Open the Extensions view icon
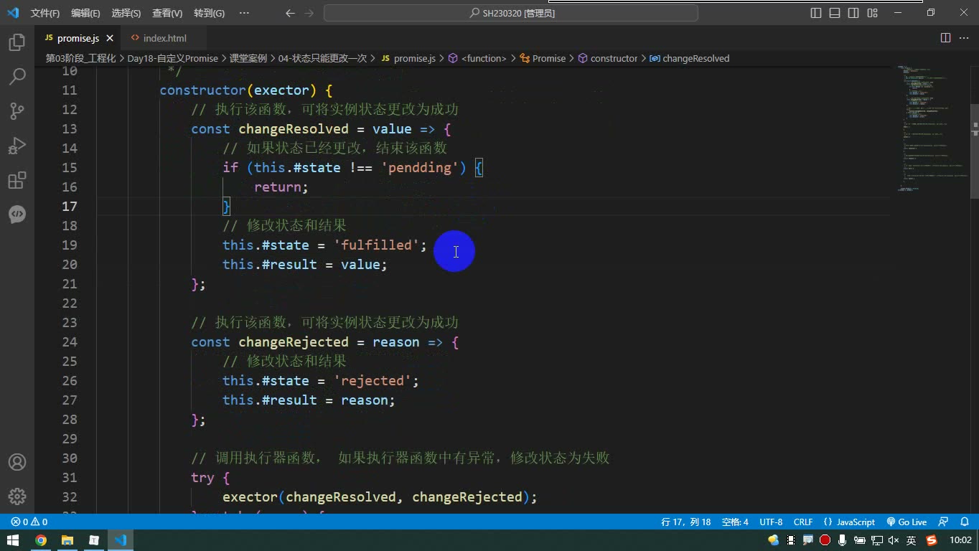This screenshot has width=979, height=551. click(17, 179)
